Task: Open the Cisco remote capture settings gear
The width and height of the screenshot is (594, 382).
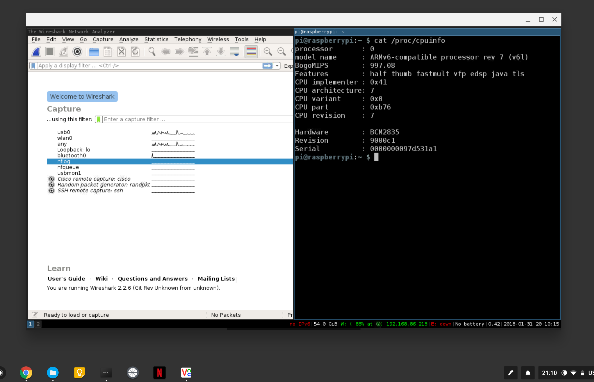Action: click(52, 179)
